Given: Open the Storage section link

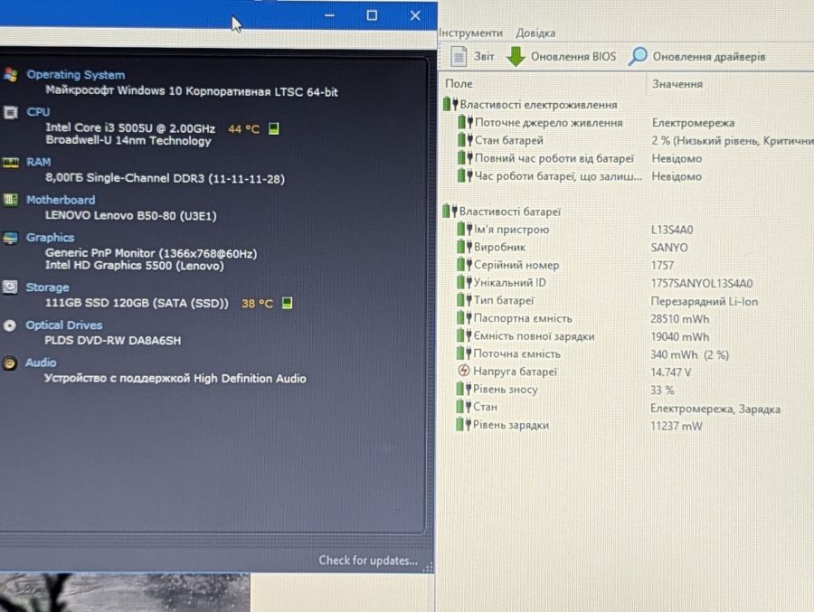Looking at the screenshot, I should pyautogui.click(x=47, y=287).
